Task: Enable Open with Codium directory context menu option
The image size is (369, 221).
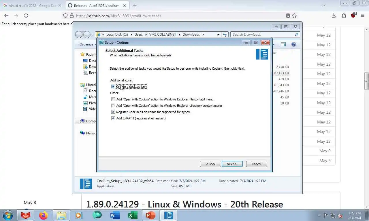Action: [x=113, y=106]
